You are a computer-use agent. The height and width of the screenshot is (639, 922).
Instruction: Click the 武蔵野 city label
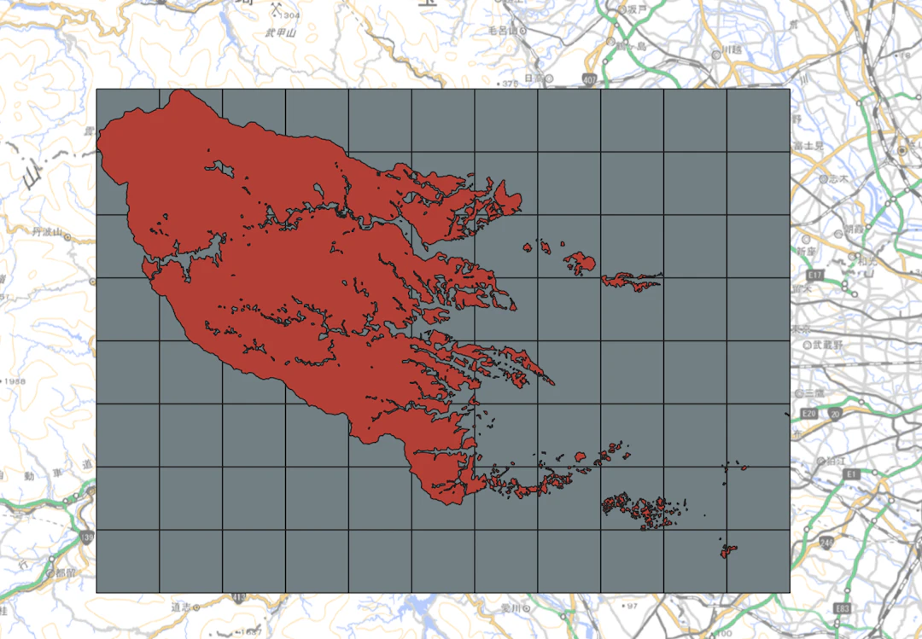(828, 345)
